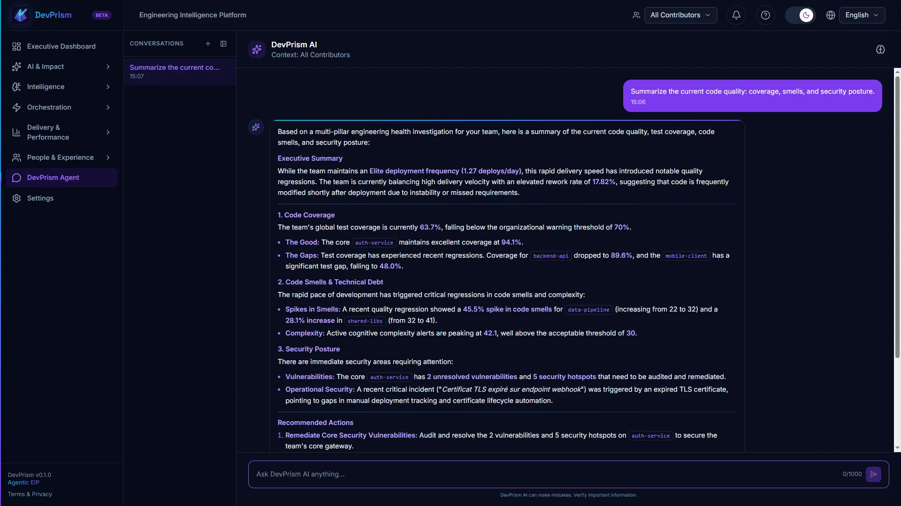The image size is (901, 506).
Task: Click the '3. Security Posture' heading
Action: coord(308,349)
